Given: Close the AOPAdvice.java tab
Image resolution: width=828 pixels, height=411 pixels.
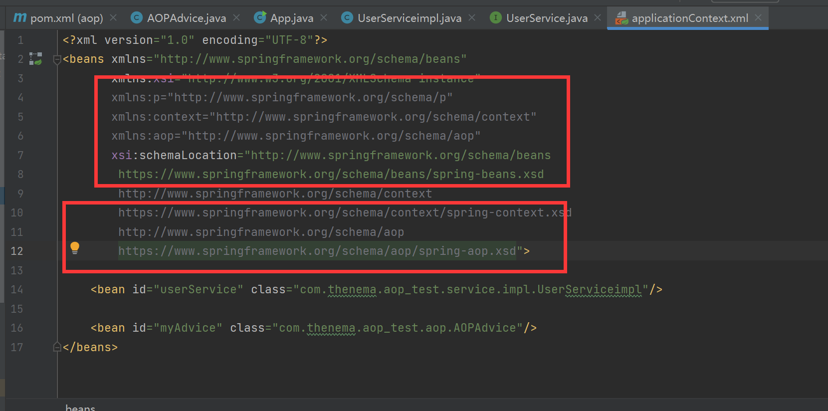Looking at the screenshot, I should [x=236, y=18].
